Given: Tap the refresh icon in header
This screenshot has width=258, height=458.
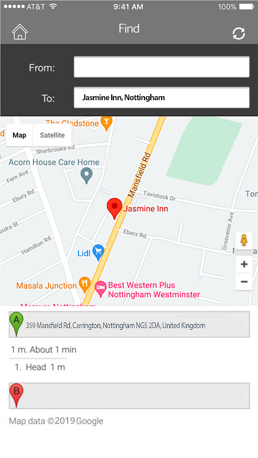Looking at the screenshot, I should [239, 34].
